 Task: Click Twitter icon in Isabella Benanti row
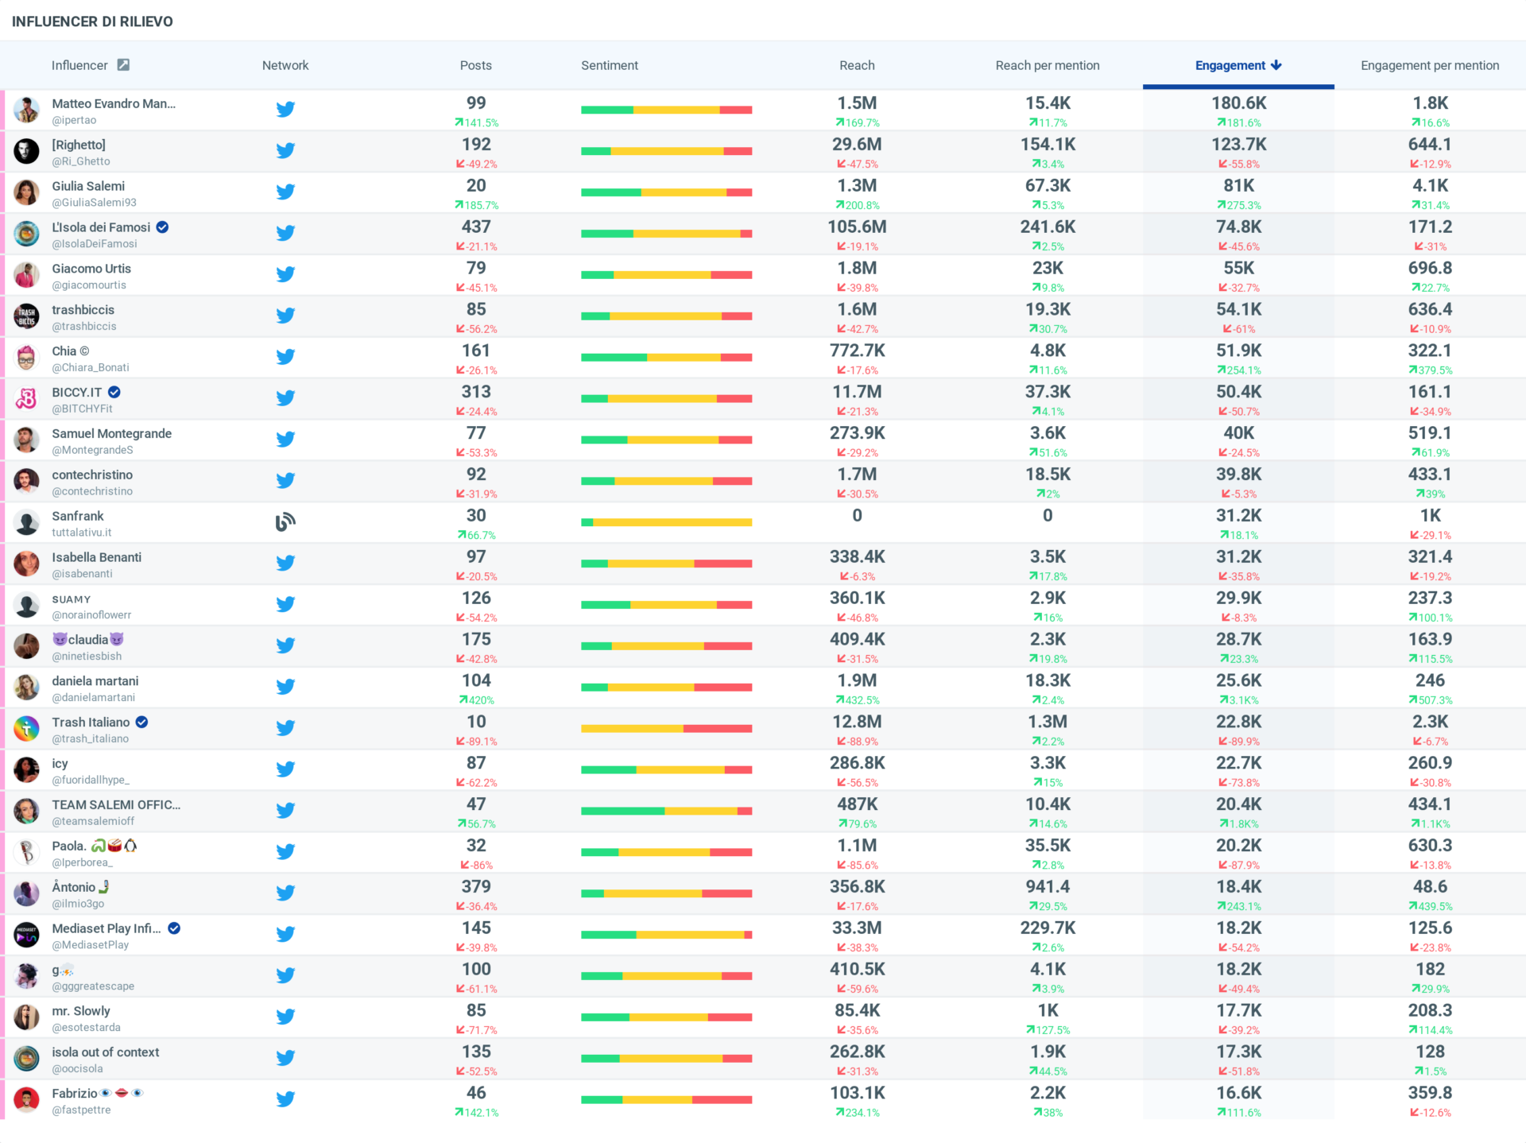(285, 564)
